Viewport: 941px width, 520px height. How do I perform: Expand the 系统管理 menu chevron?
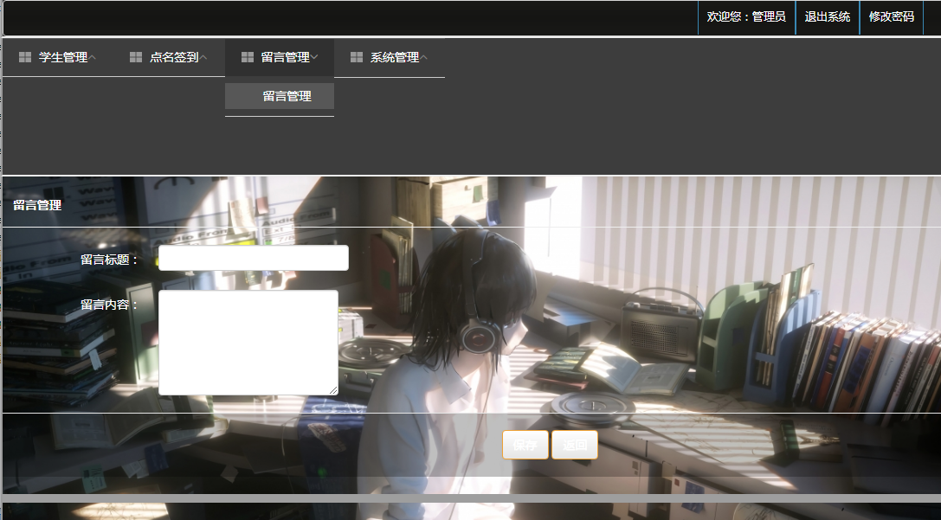coord(423,58)
